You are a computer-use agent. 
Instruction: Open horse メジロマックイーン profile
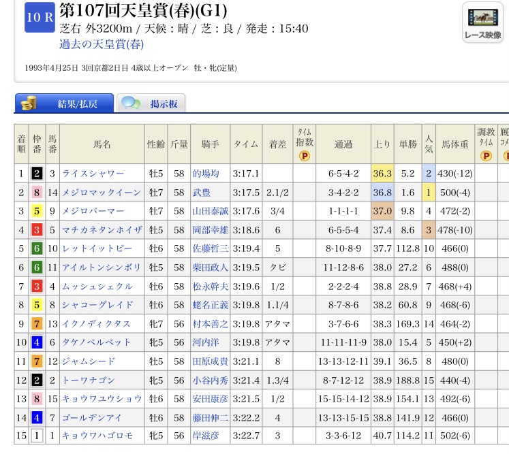pos(102,193)
